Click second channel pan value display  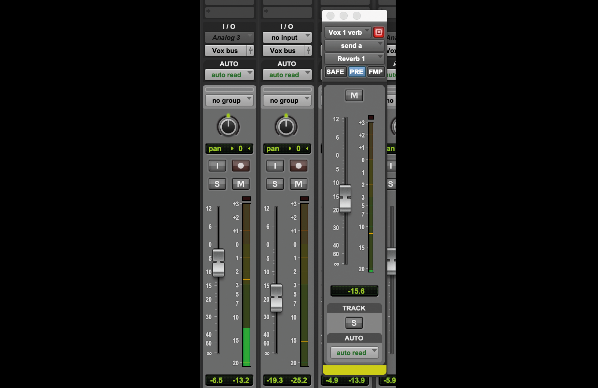(x=287, y=148)
